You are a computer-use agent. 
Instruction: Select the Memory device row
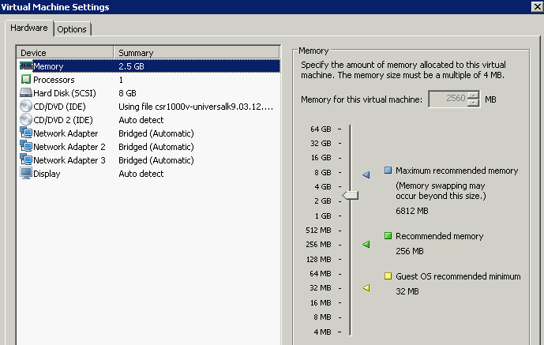(x=149, y=66)
